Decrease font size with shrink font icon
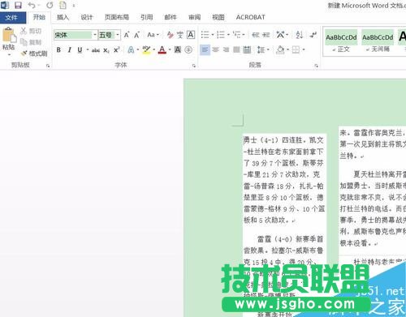The height and width of the screenshot is (317, 406). [137, 35]
